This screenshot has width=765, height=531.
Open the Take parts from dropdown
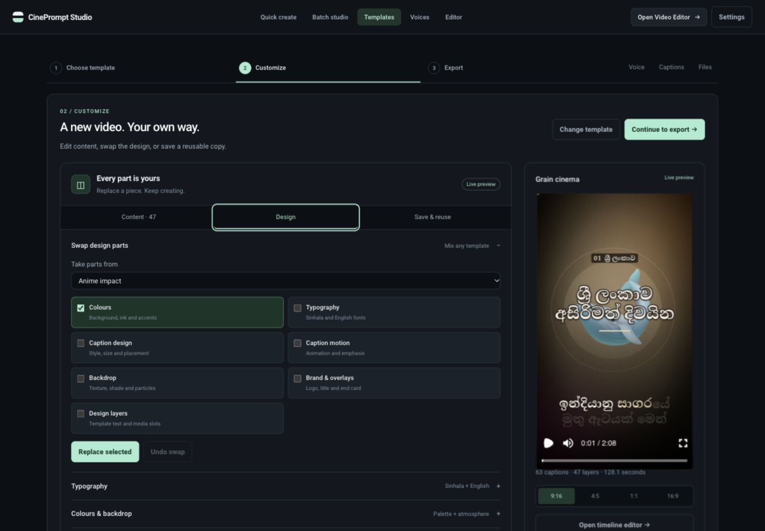pos(286,281)
